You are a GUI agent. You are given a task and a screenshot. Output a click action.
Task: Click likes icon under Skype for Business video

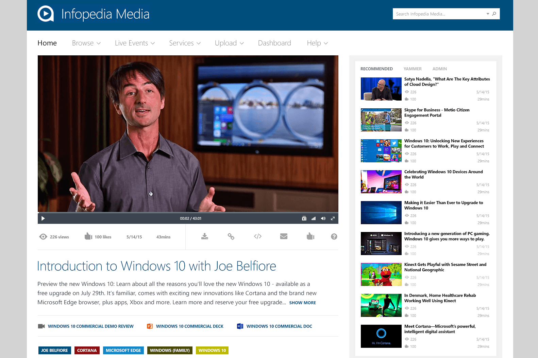[x=407, y=130]
